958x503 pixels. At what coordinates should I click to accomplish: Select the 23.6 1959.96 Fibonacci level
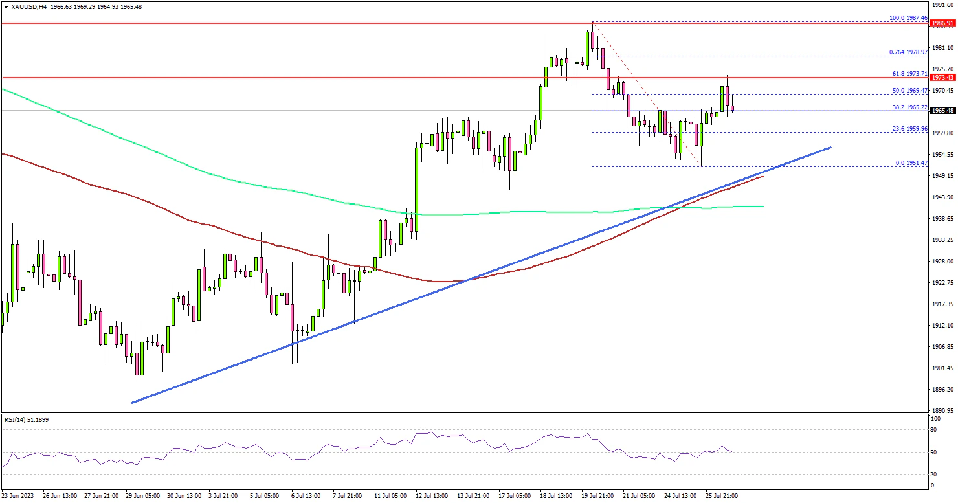tap(908, 129)
